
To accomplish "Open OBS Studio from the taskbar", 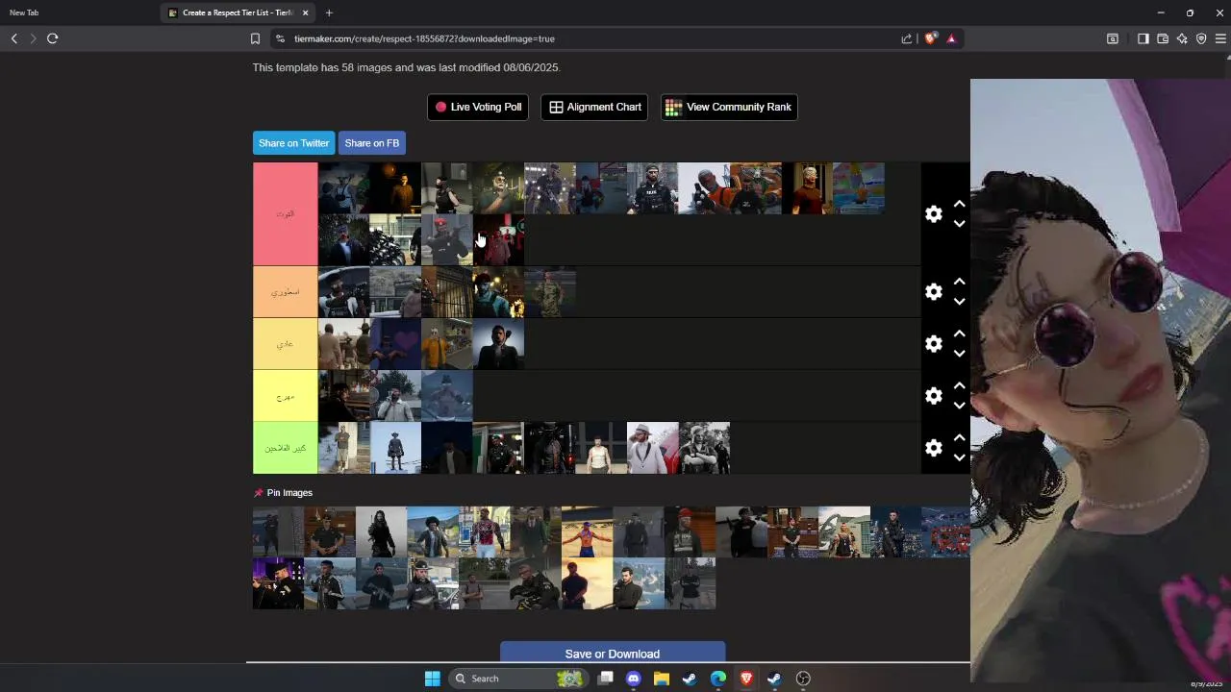I will point(803,679).
